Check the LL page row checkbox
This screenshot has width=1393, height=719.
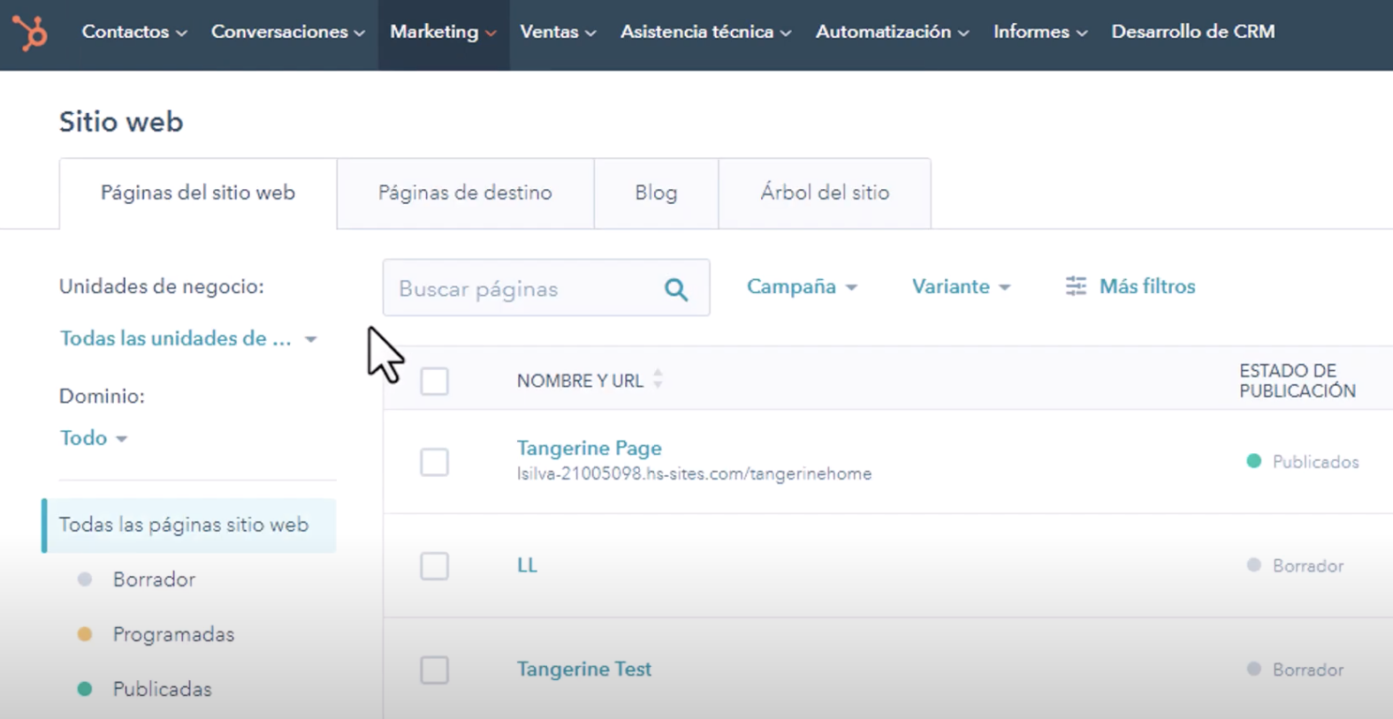pos(434,566)
